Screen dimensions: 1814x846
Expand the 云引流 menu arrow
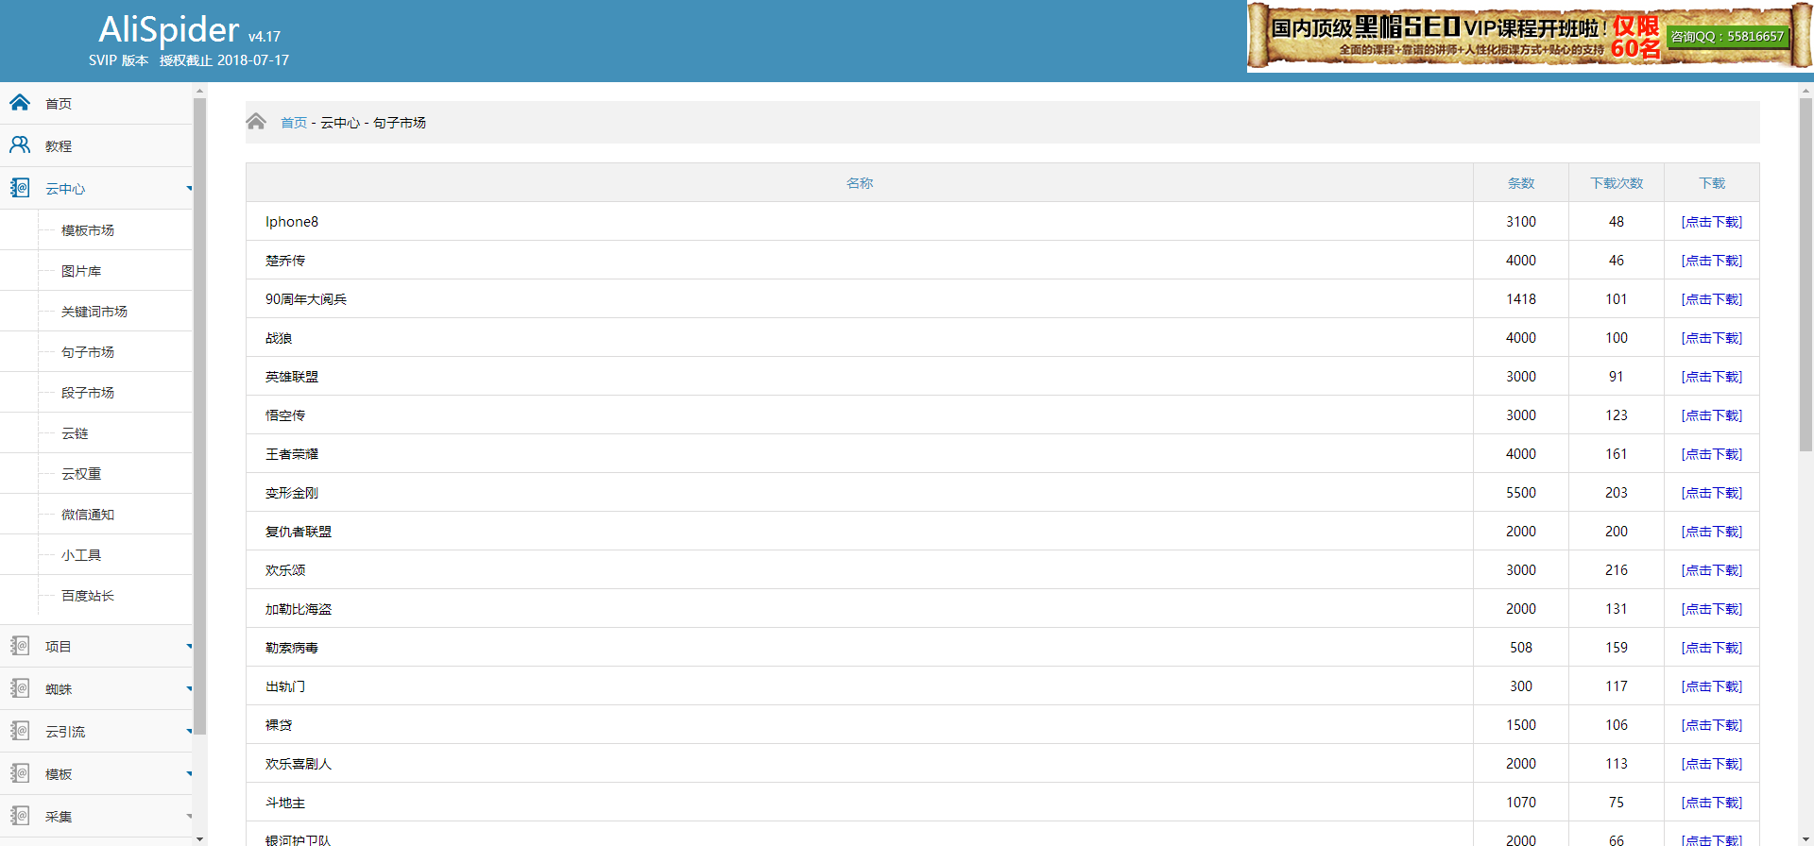pos(189,732)
